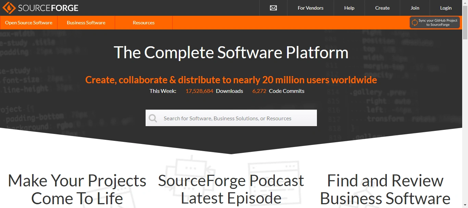Click the scrollbar up arrow
468x208 pixels.
(465, 3)
